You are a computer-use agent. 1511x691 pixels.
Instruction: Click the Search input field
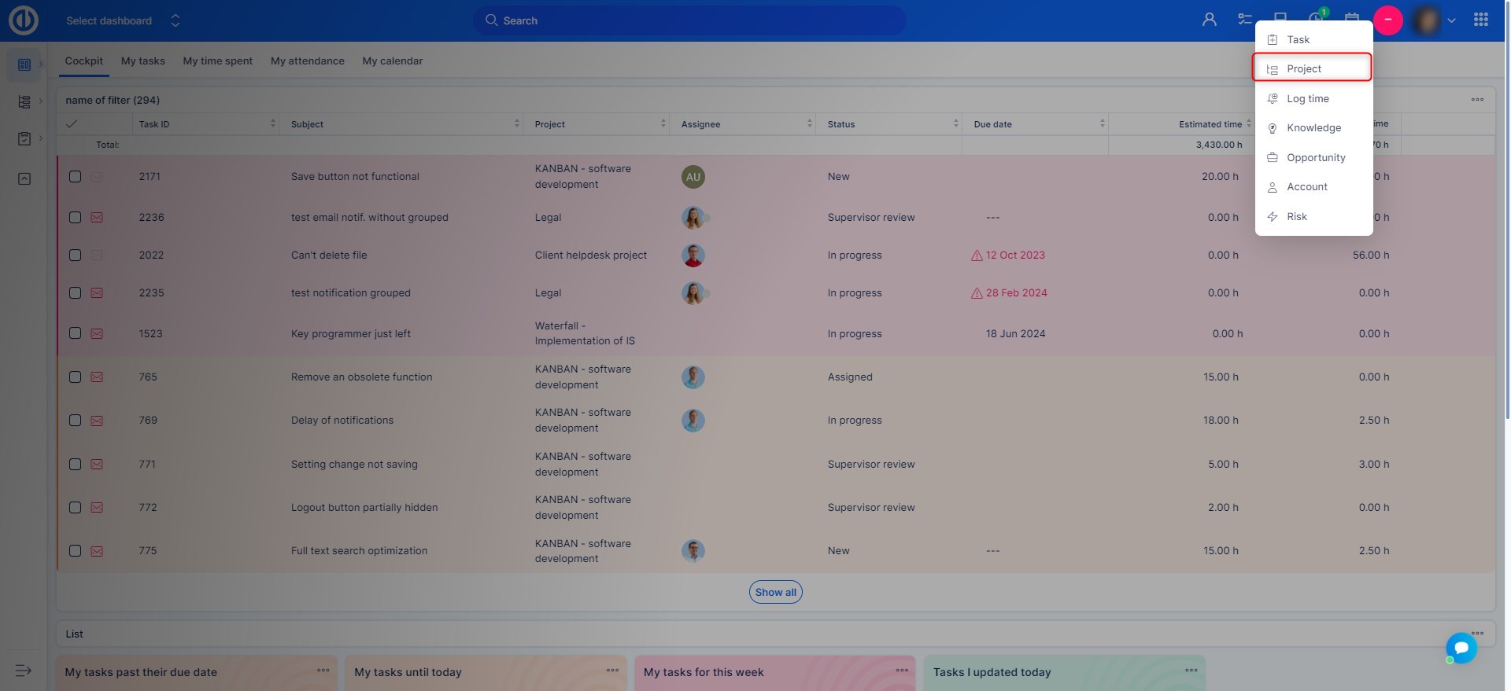[x=689, y=20]
